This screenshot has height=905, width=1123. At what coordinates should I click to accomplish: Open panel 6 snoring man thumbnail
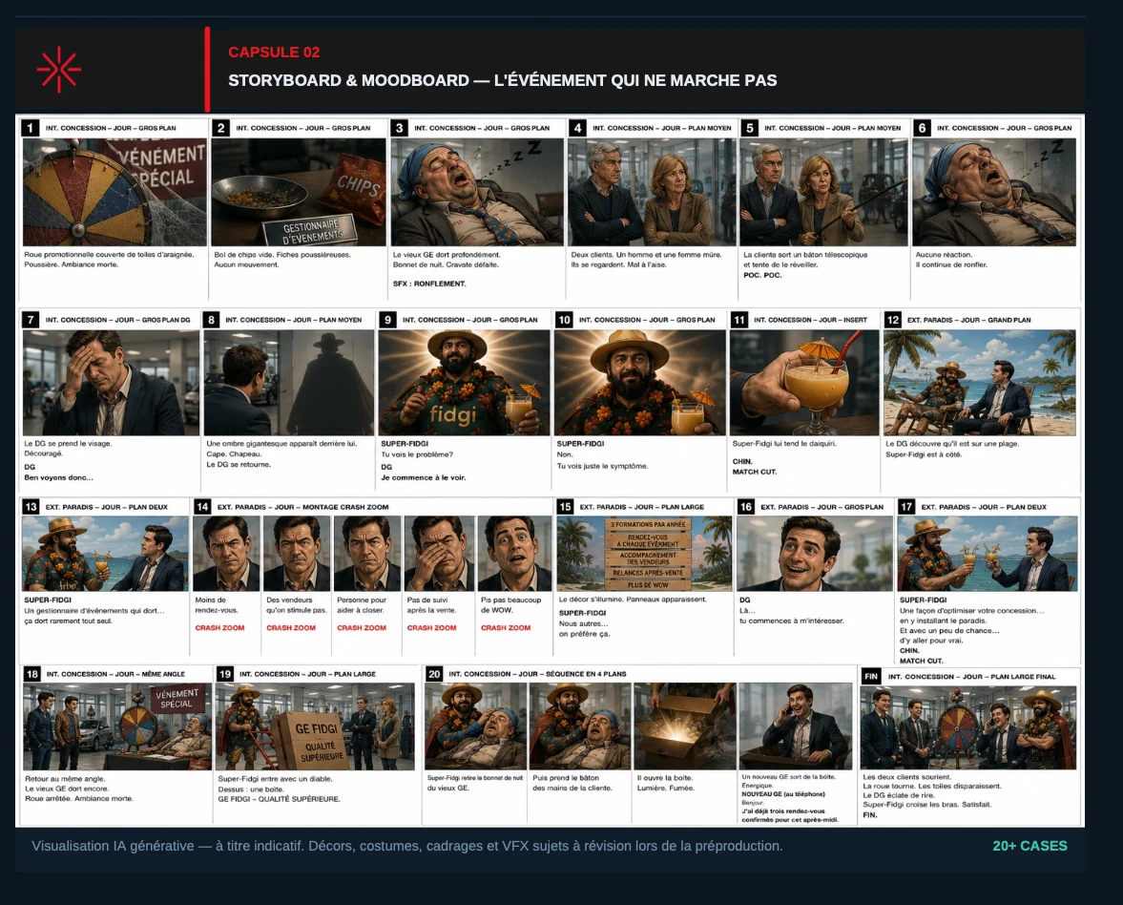click(x=994, y=192)
